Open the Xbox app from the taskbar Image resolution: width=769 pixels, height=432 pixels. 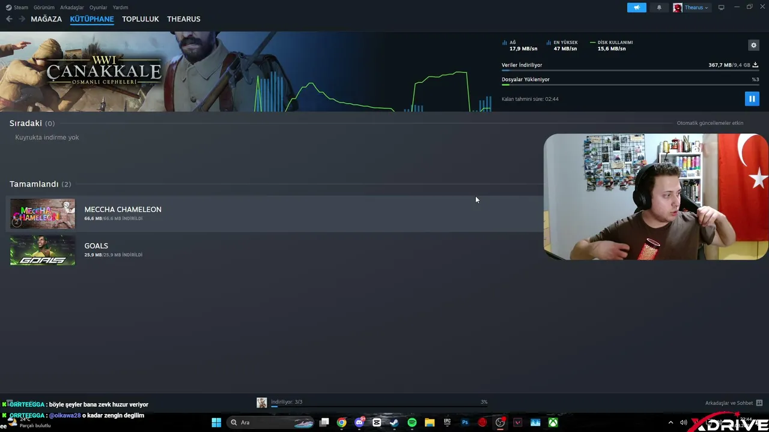point(553,422)
